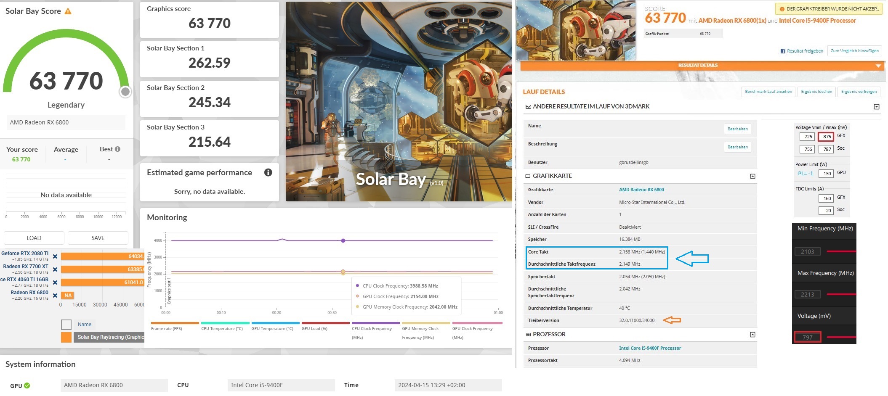Viewport: 888px width, 396px height.
Task: Click Benchmark-Lauf ansehen button
Action: tap(768, 92)
